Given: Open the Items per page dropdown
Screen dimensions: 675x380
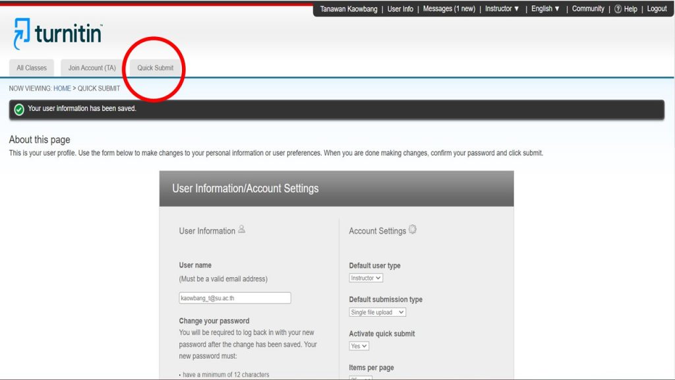Looking at the screenshot, I should pos(361,377).
